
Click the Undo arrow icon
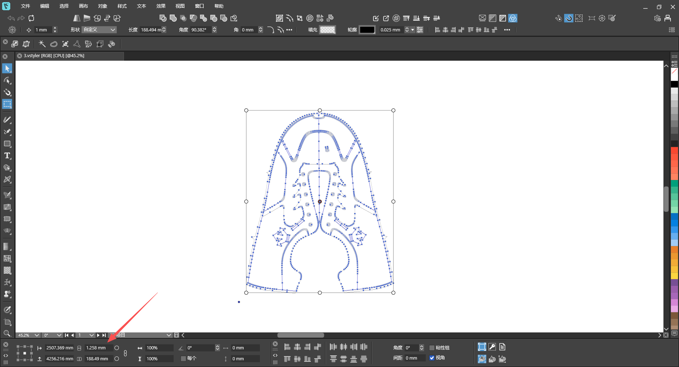11,18
